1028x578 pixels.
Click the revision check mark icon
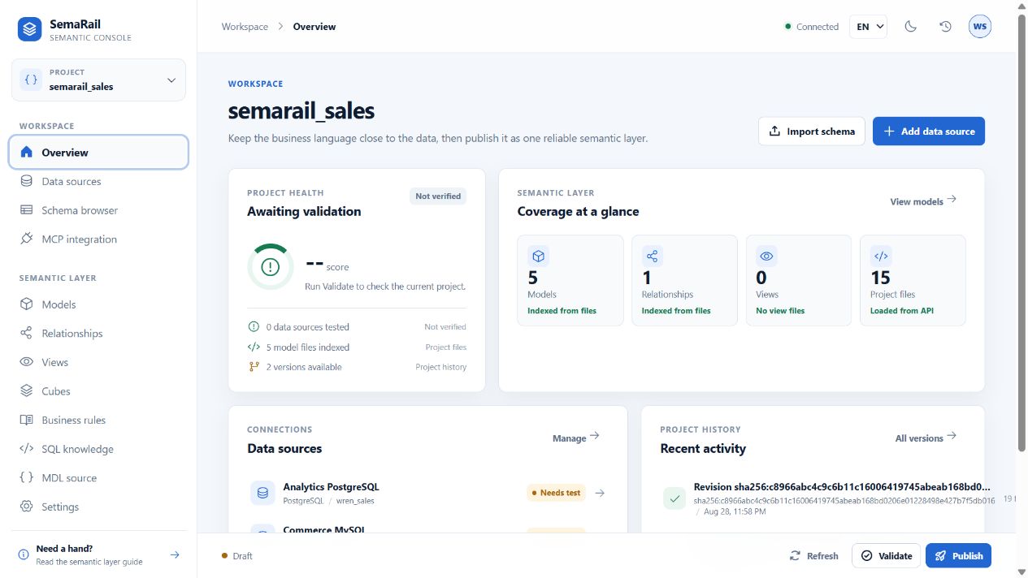(x=674, y=498)
